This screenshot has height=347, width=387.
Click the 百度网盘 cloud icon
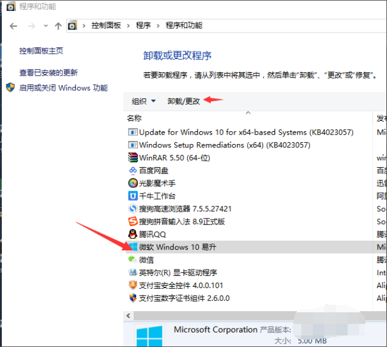pos(133,170)
